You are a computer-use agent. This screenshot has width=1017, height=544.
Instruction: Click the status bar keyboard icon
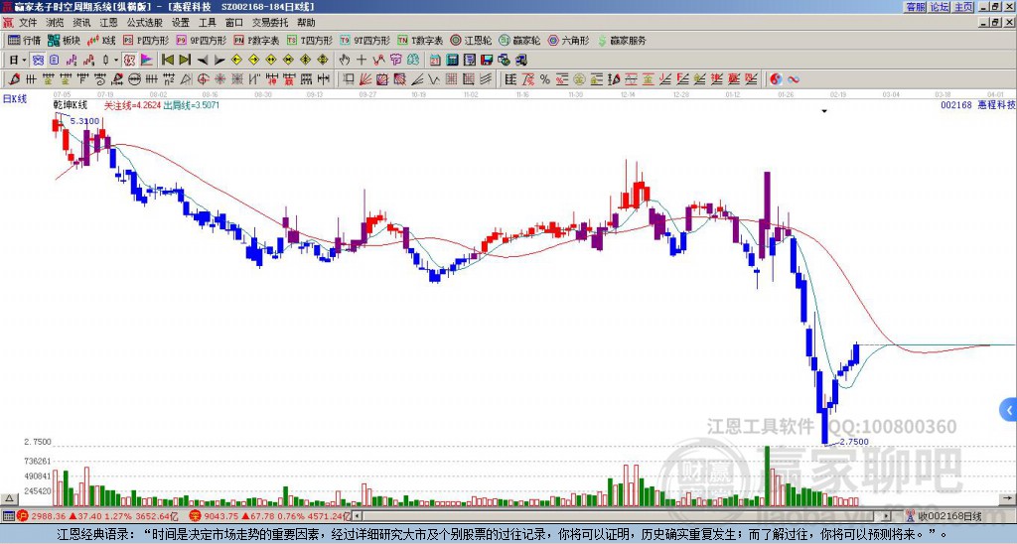[8, 516]
